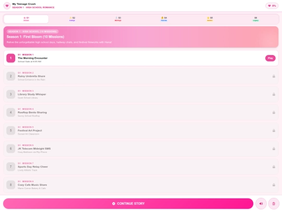
Task: Select 'Rainy Umbrella Share' mission title
Action: coord(31,76)
